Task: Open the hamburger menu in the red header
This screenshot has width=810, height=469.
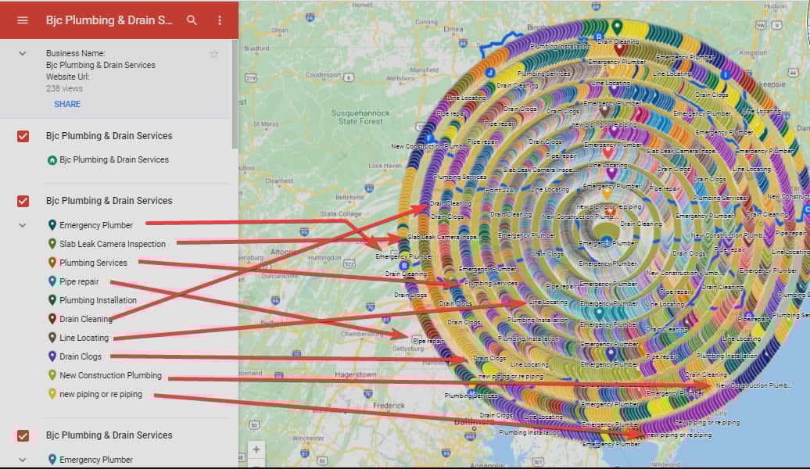Action: pos(22,20)
